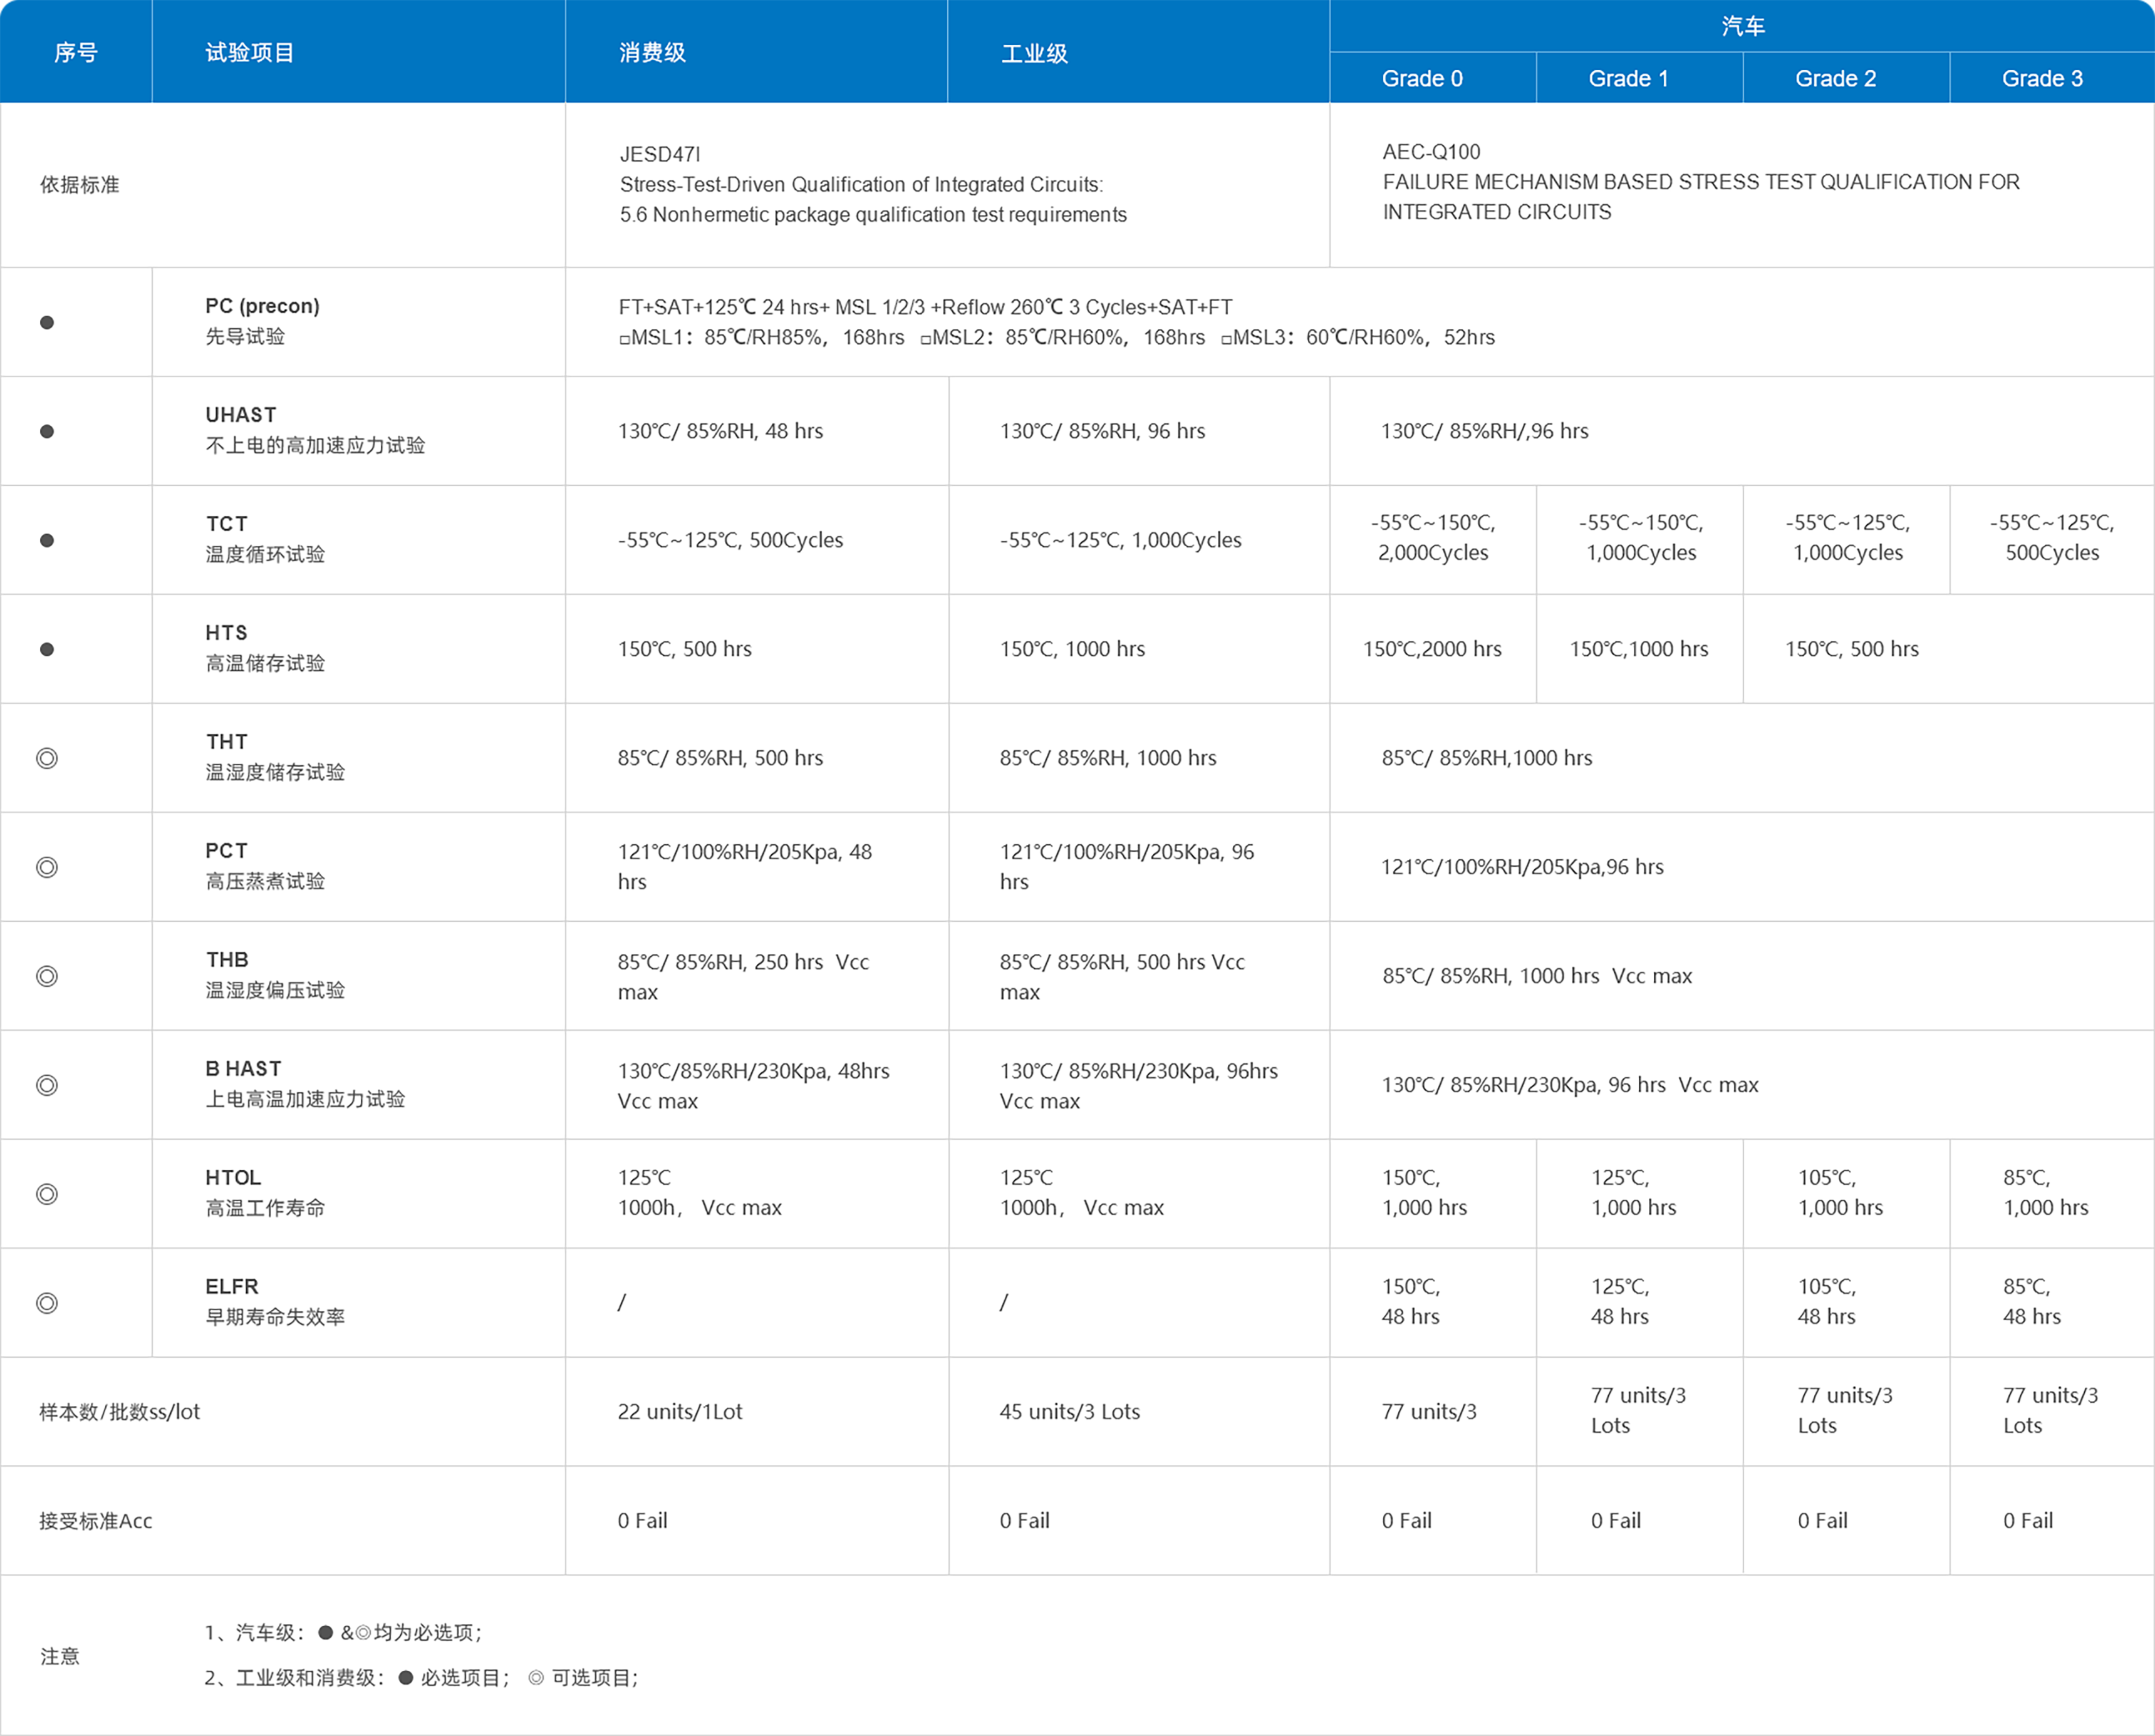Click the ring symbol beside PCT row
Image resolution: width=2155 pixels, height=1736 pixels.
(x=47, y=867)
